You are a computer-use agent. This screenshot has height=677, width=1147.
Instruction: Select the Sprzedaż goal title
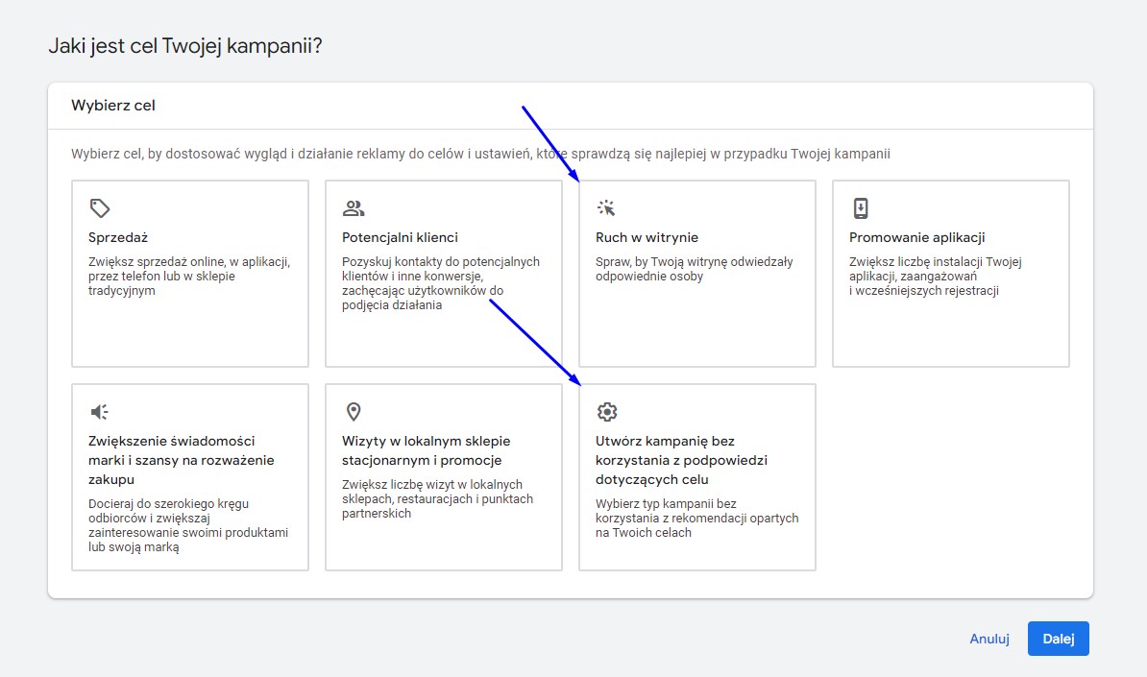(x=118, y=237)
